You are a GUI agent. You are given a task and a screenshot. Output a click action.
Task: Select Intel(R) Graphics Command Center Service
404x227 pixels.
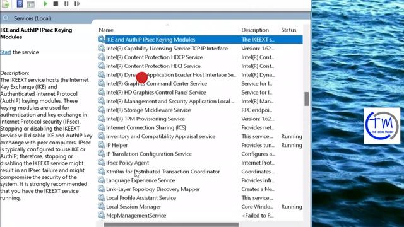(x=157, y=84)
